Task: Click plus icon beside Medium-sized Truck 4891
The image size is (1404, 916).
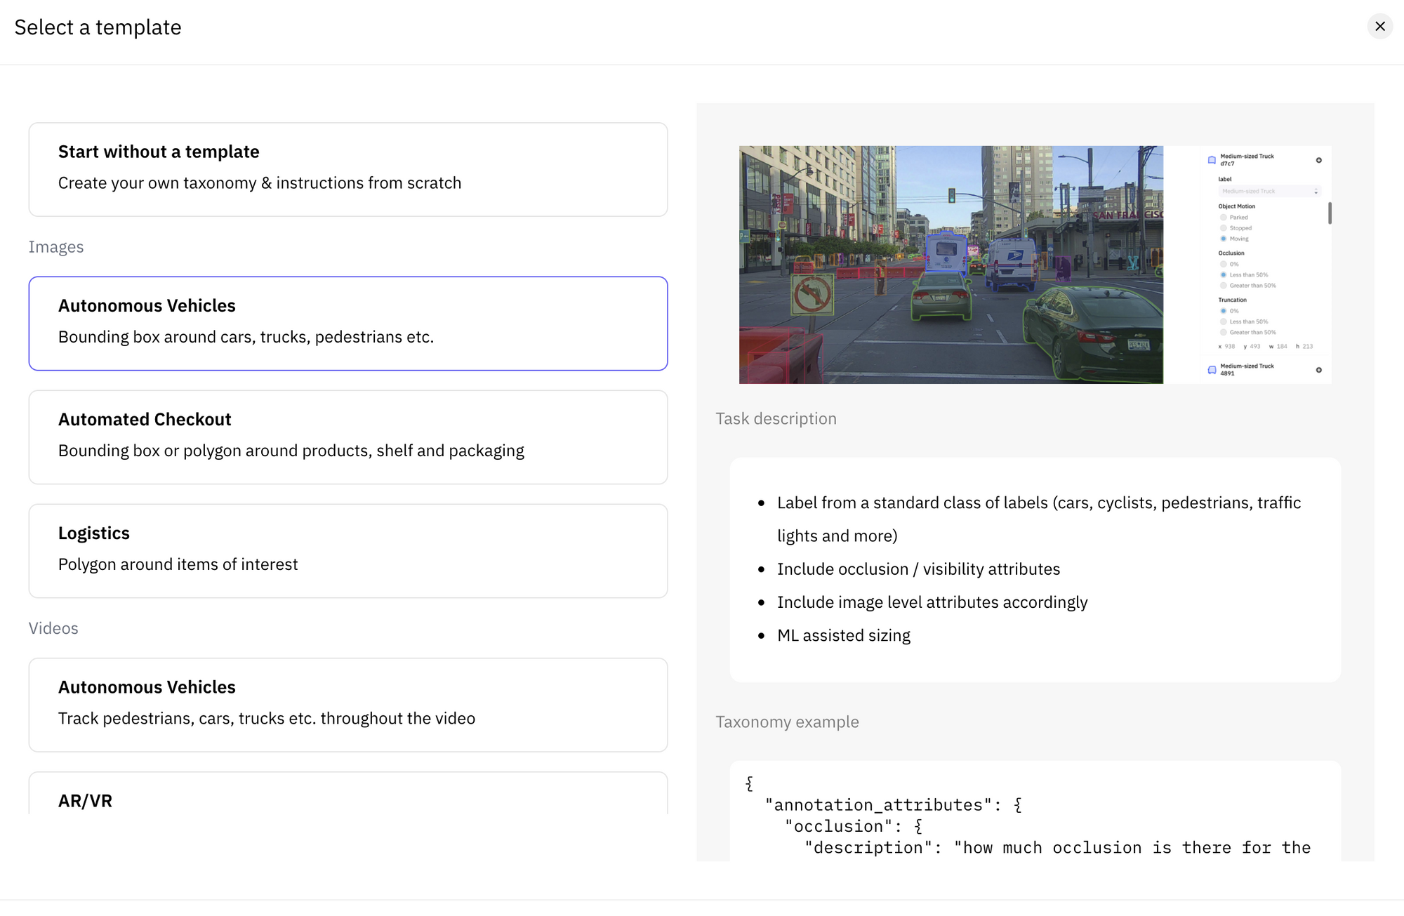Action: tap(1318, 370)
